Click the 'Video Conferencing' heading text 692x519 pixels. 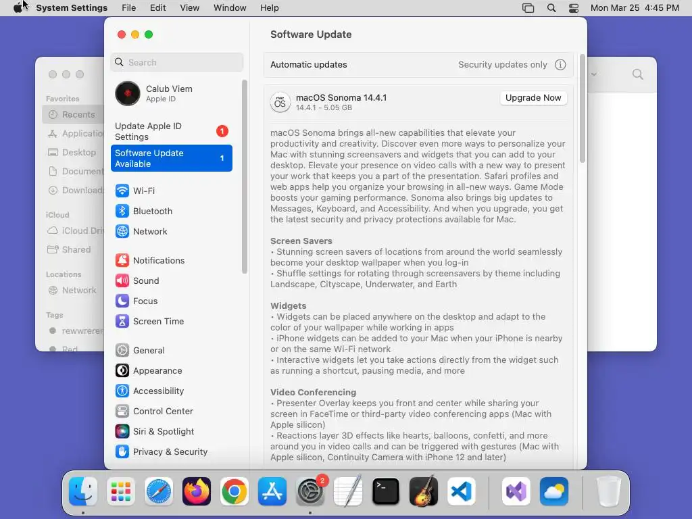pyautogui.click(x=313, y=393)
